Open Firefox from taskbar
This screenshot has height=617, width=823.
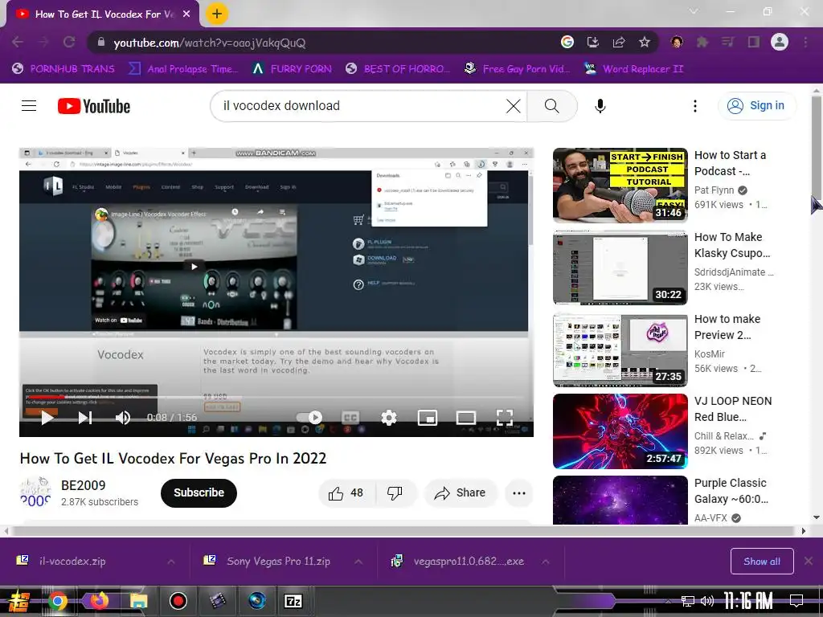(x=99, y=601)
